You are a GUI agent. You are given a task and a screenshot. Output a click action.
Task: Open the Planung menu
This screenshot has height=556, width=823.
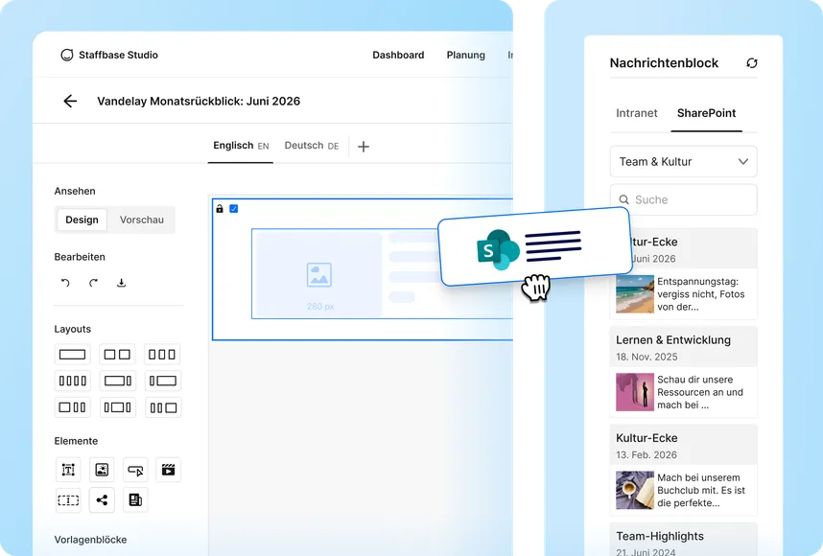[x=466, y=55]
